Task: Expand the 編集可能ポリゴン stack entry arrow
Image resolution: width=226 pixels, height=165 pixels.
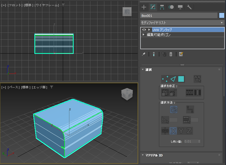Action: [143, 34]
